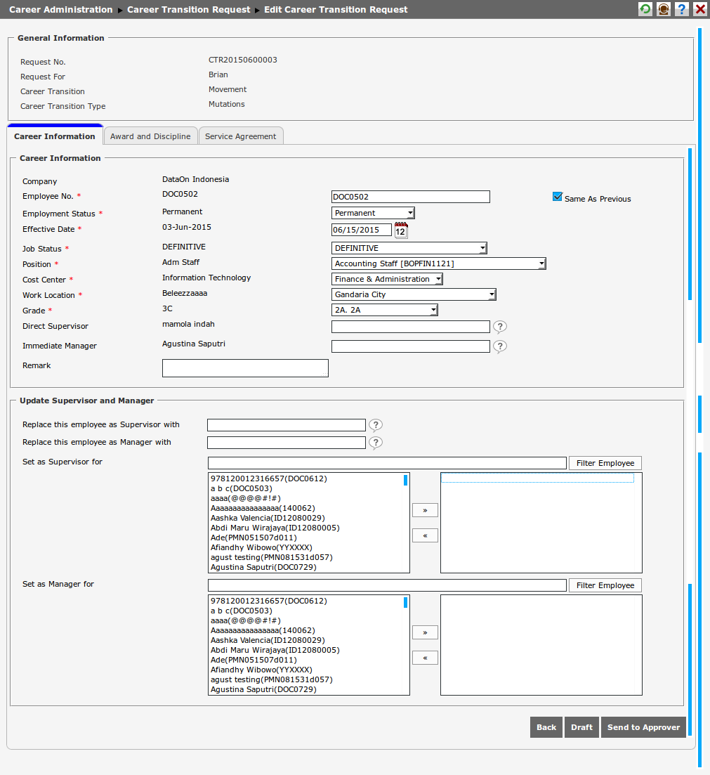Click the Remark text field
This screenshot has height=775, width=710.
coord(245,368)
